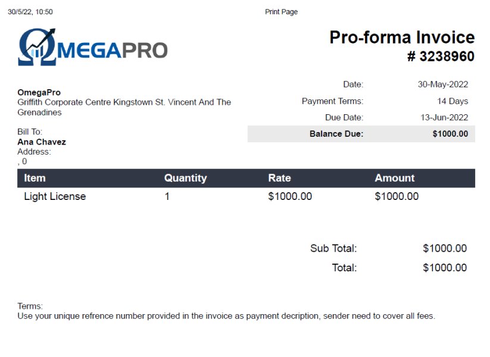The image size is (490, 357).
Task: Click the customer name Ana Chavez
Action: (x=42, y=142)
